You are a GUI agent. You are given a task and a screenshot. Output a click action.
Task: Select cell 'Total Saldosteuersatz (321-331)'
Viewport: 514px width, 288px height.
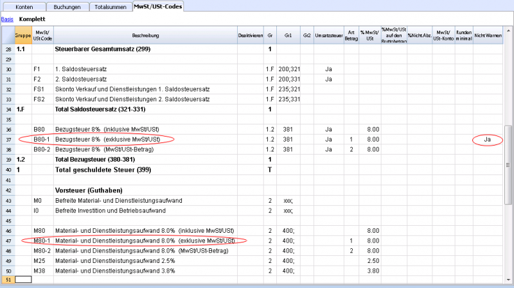pos(146,109)
